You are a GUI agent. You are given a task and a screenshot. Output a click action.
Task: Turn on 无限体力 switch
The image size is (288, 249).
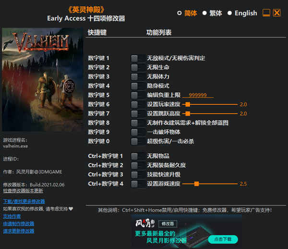(x=138, y=76)
